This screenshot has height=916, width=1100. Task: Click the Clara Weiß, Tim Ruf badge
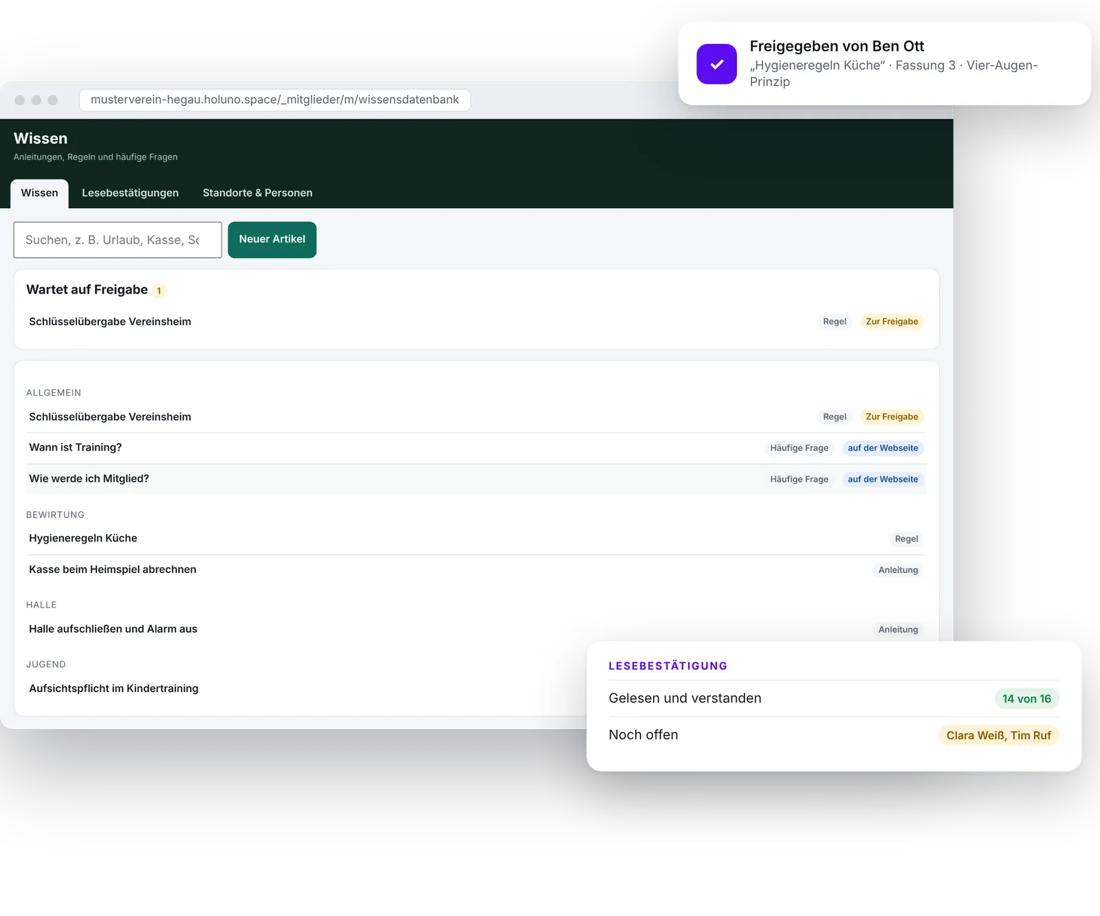coord(998,735)
